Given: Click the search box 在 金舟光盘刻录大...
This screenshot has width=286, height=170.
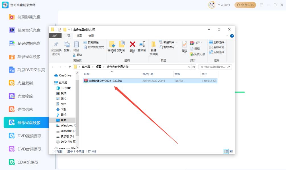Looking at the screenshot, I should [215, 67].
